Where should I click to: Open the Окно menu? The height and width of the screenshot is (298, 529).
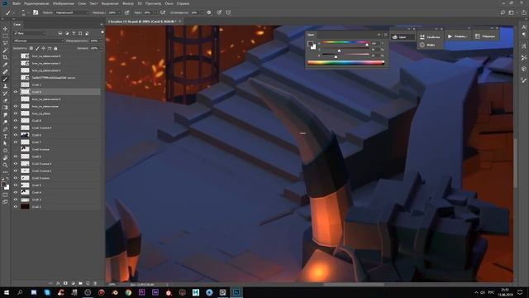tap(169, 3)
